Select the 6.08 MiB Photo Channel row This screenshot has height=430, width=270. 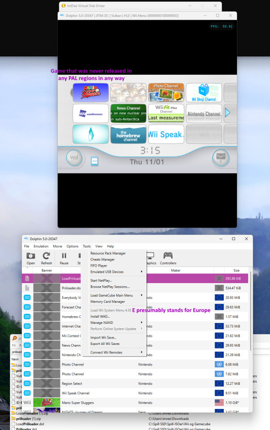pos(135,365)
